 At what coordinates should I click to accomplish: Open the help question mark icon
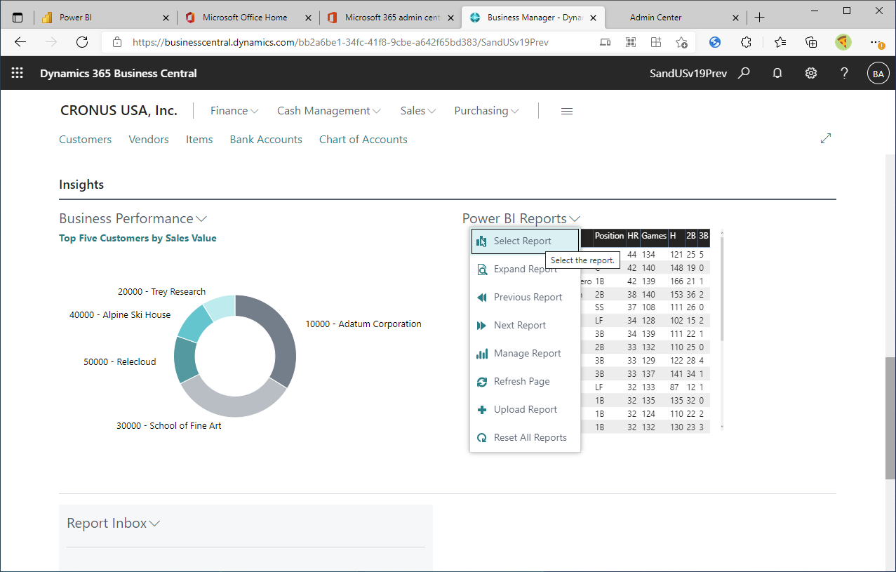click(843, 73)
